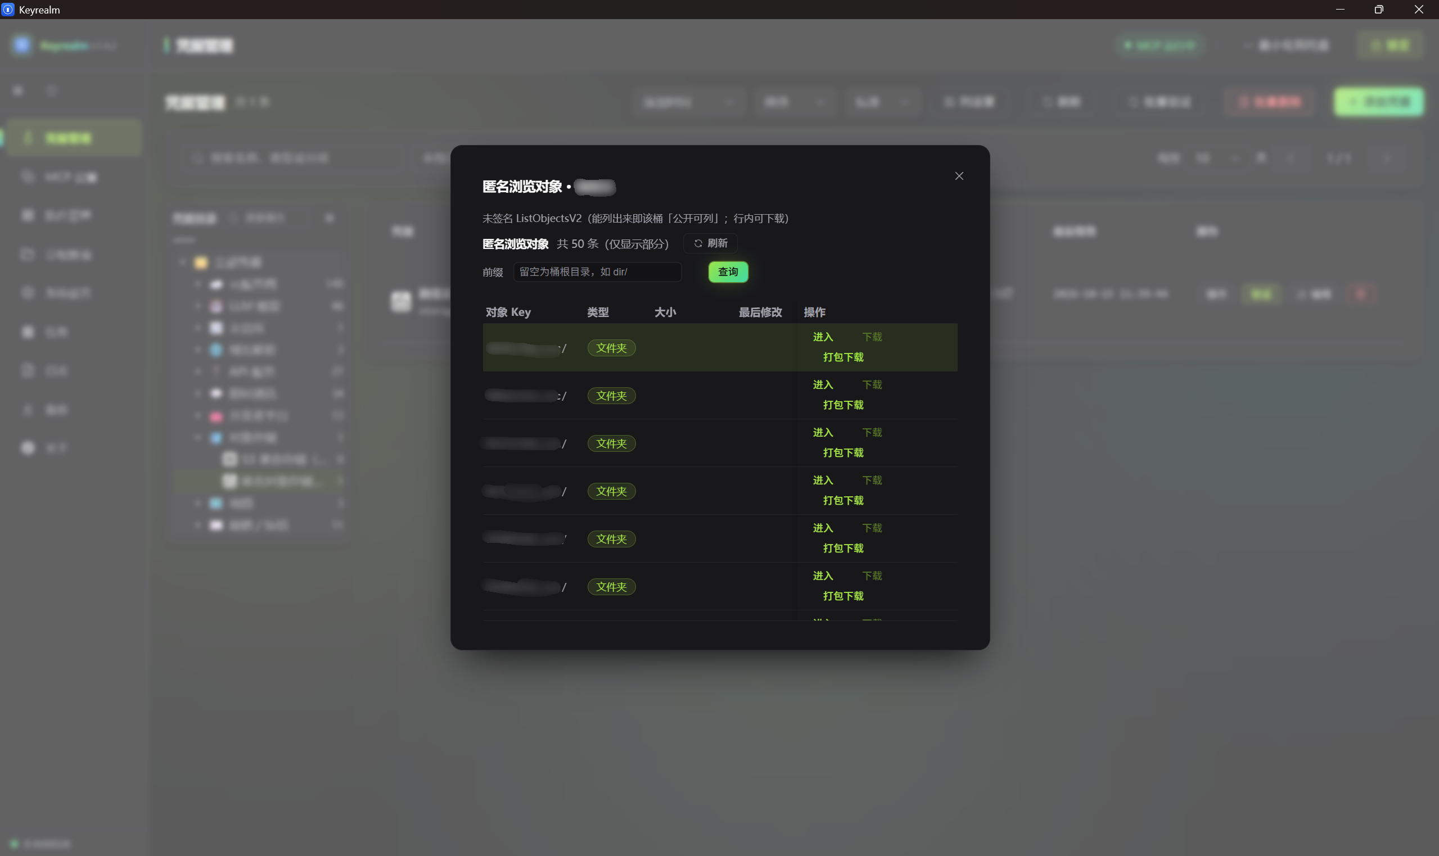This screenshot has width=1439, height=856.
Task: Click 打包下载 in the second folder row
Action: (x=843, y=405)
